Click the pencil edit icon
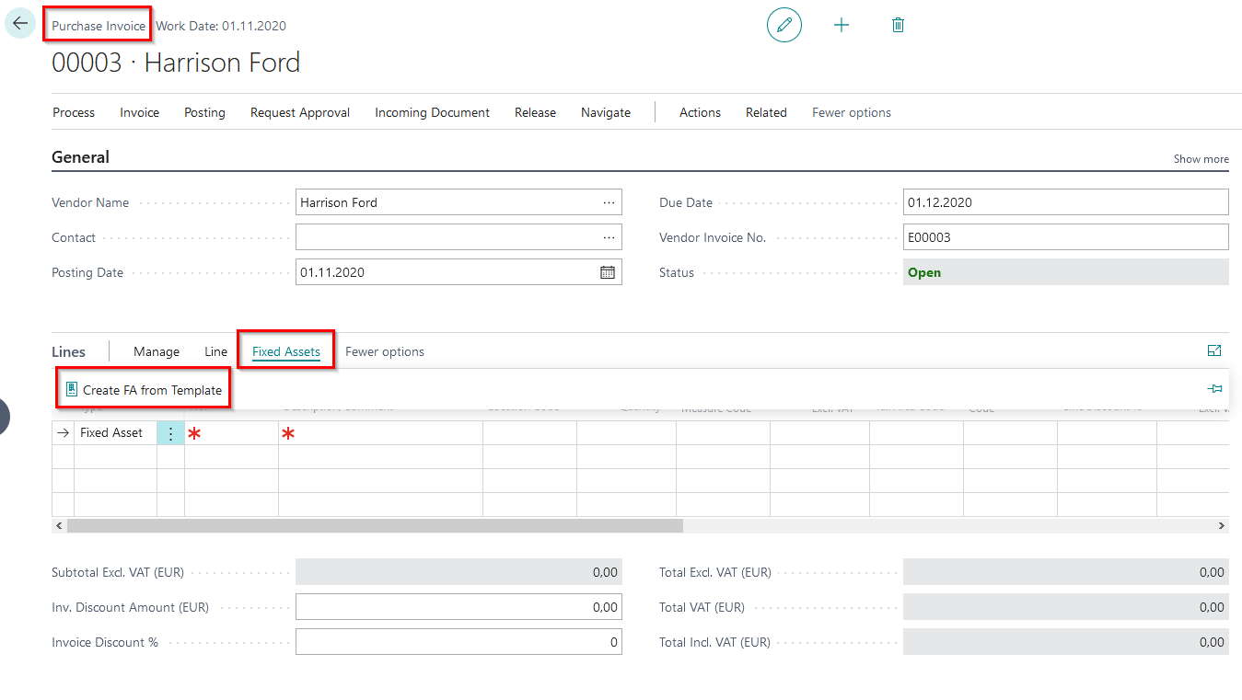Viewport: 1242px width, 700px height. point(784,25)
